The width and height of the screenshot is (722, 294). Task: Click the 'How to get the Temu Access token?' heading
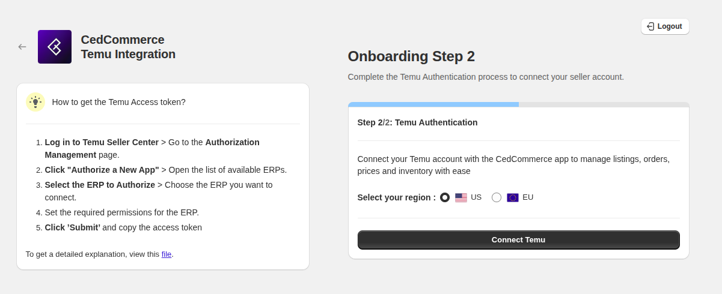pyautogui.click(x=119, y=102)
